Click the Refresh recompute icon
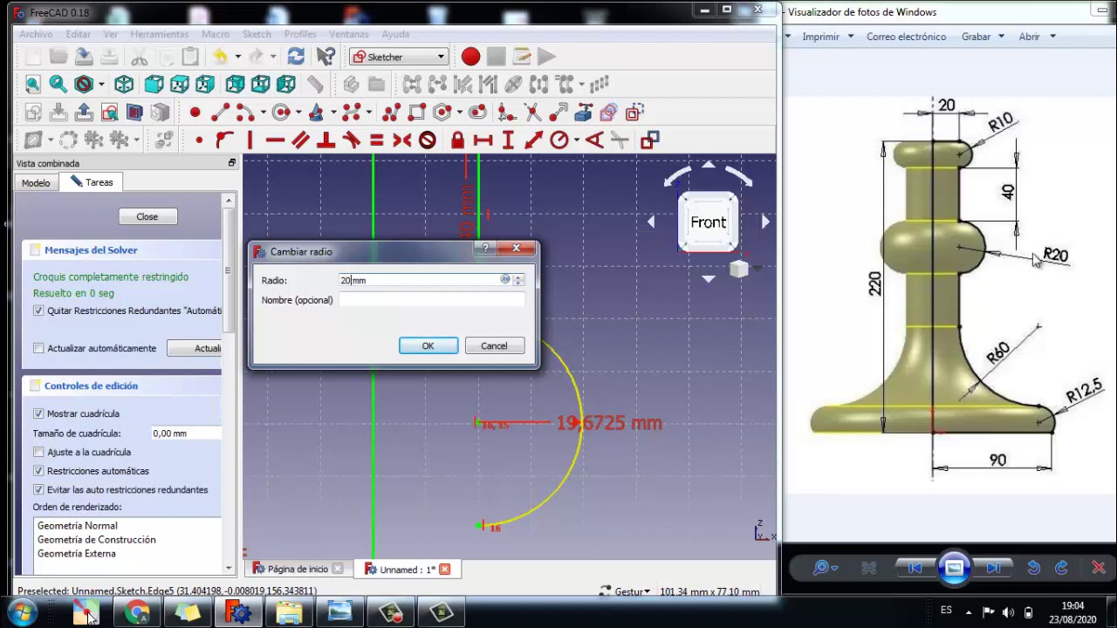 pos(296,57)
